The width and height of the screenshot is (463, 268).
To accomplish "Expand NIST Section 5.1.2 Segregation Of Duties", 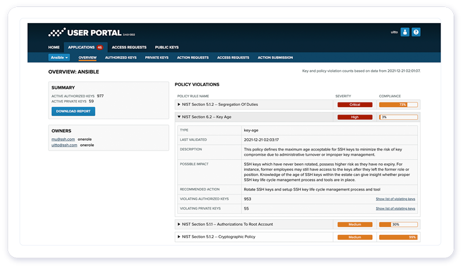I will (x=220, y=105).
